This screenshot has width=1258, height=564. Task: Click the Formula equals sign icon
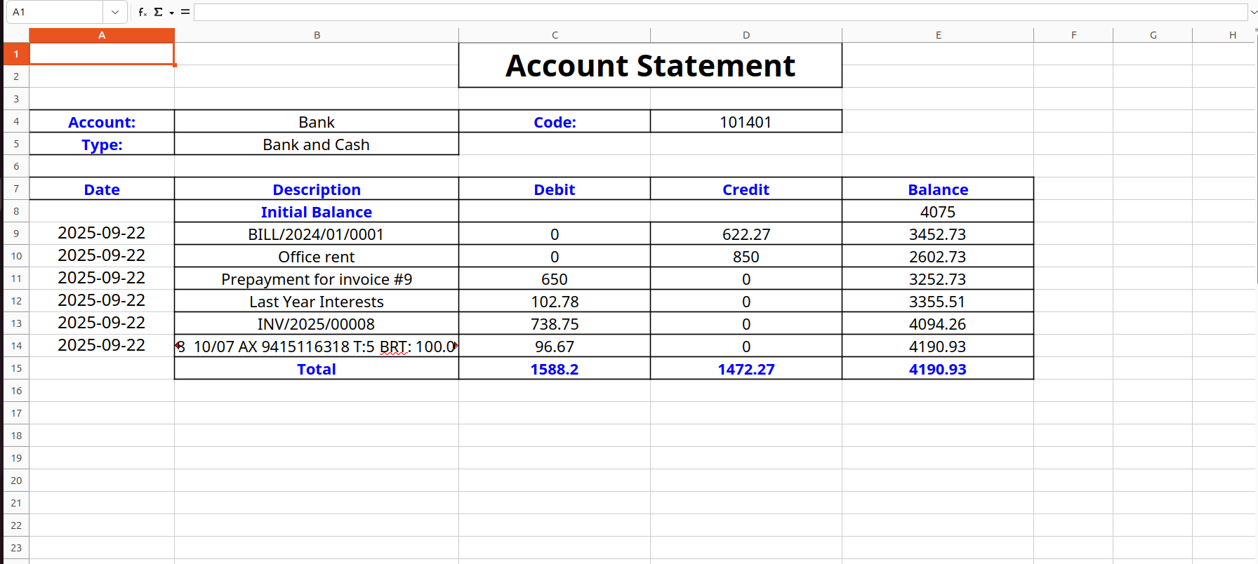coord(185,12)
